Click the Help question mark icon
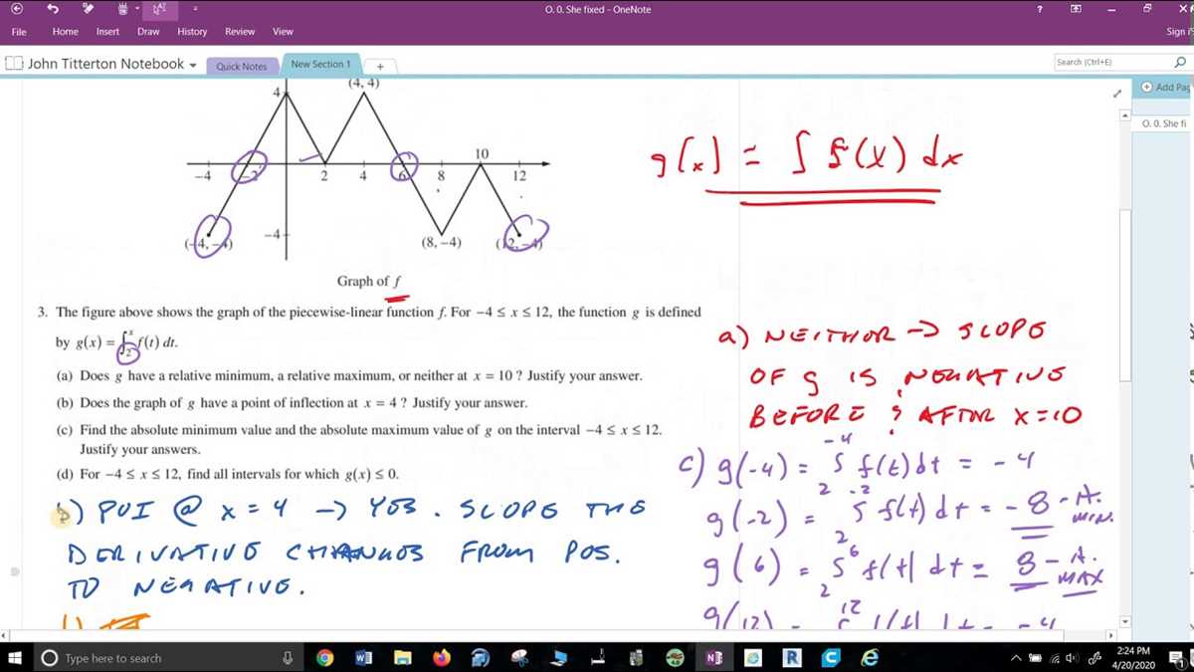The width and height of the screenshot is (1194, 672). click(x=1040, y=9)
